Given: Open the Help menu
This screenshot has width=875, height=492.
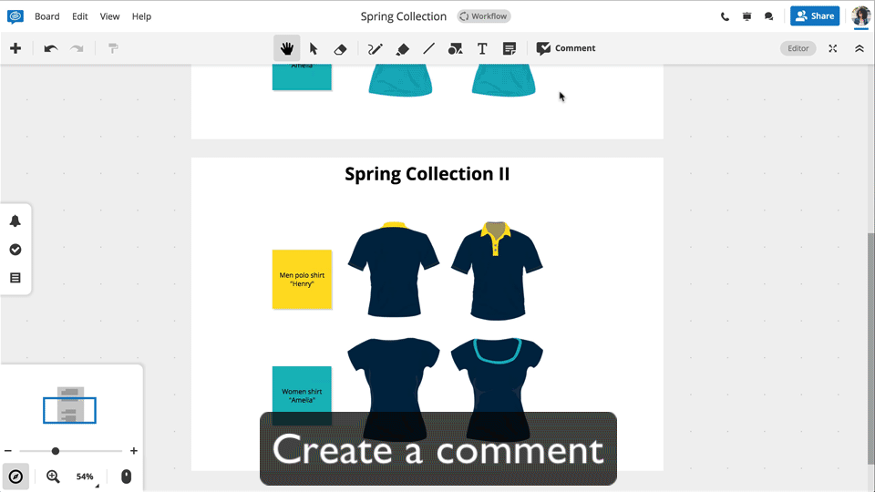Looking at the screenshot, I should [x=142, y=16].
